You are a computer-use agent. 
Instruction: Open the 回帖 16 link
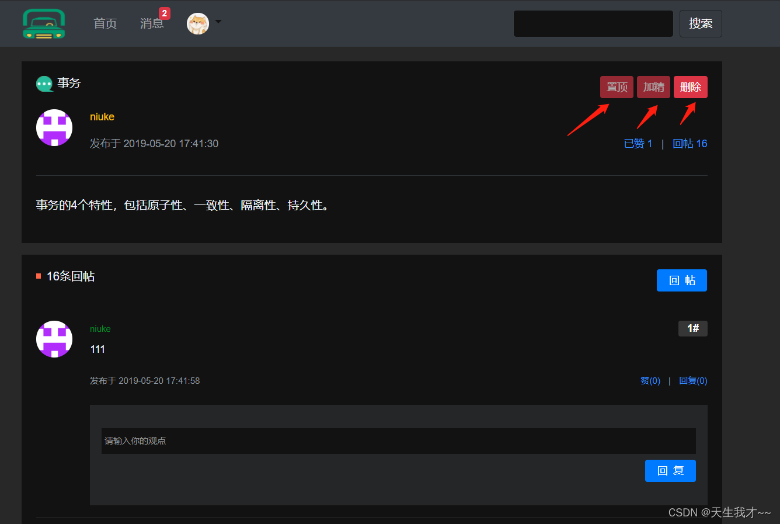pyautogui.click(x=690, y=144)
